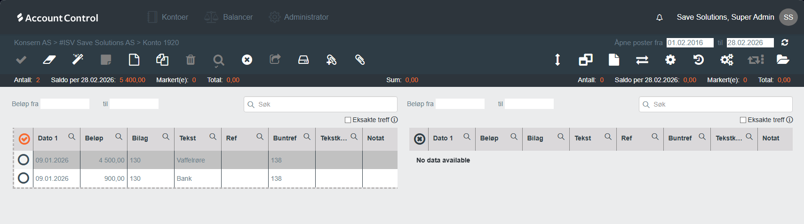Open search filter on left Beløp column
This screenshot has width=804, height=224.
point(119,137)
